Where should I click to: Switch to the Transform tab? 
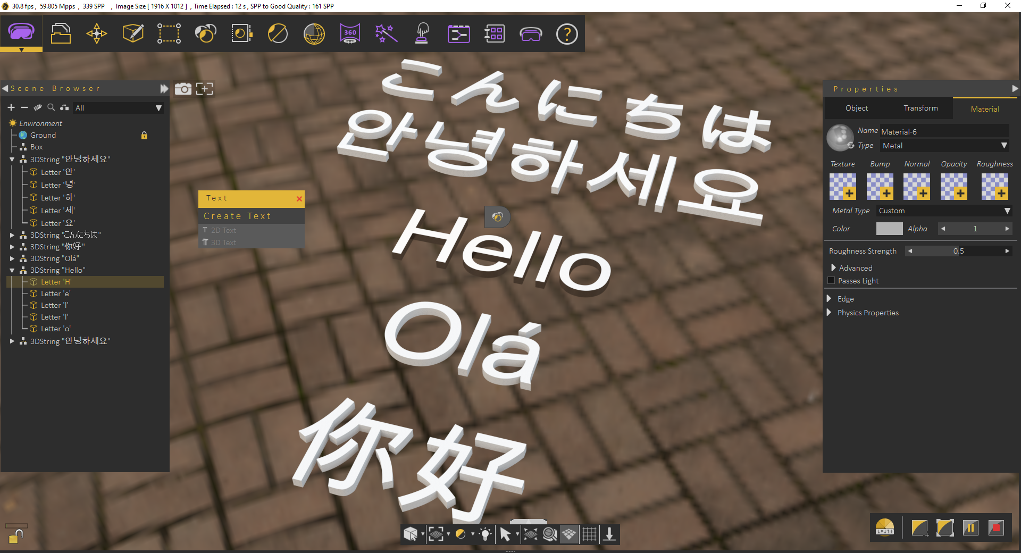pyautogui.click(x=920, y=108)
